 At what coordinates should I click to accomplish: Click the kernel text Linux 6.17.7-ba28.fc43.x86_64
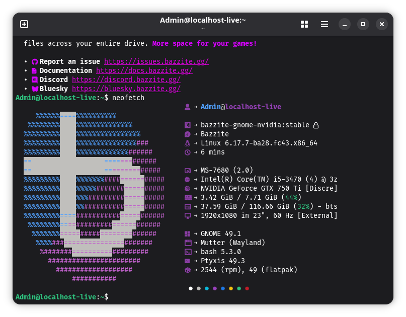click(x=259, y=143)
